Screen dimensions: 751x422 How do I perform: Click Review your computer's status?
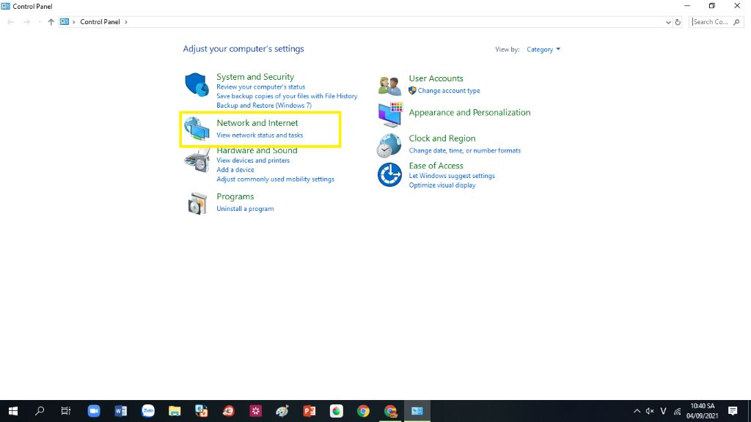[x=260, y=87]
